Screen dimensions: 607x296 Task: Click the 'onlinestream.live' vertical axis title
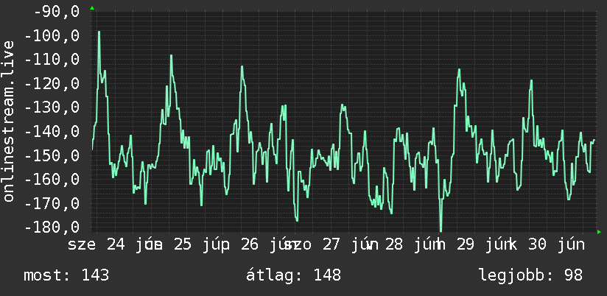9,121
